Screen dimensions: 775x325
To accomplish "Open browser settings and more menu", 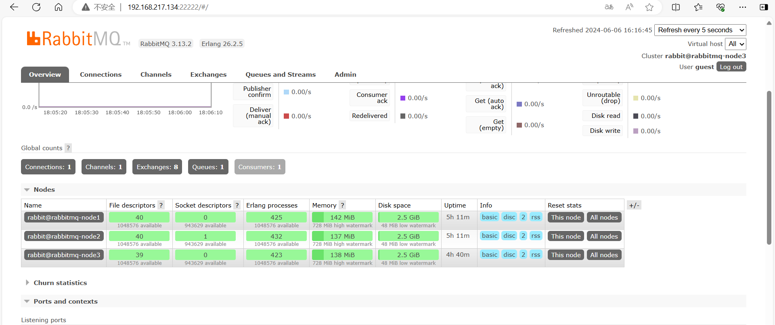I will pyautogui.click(x=743, y=7).
